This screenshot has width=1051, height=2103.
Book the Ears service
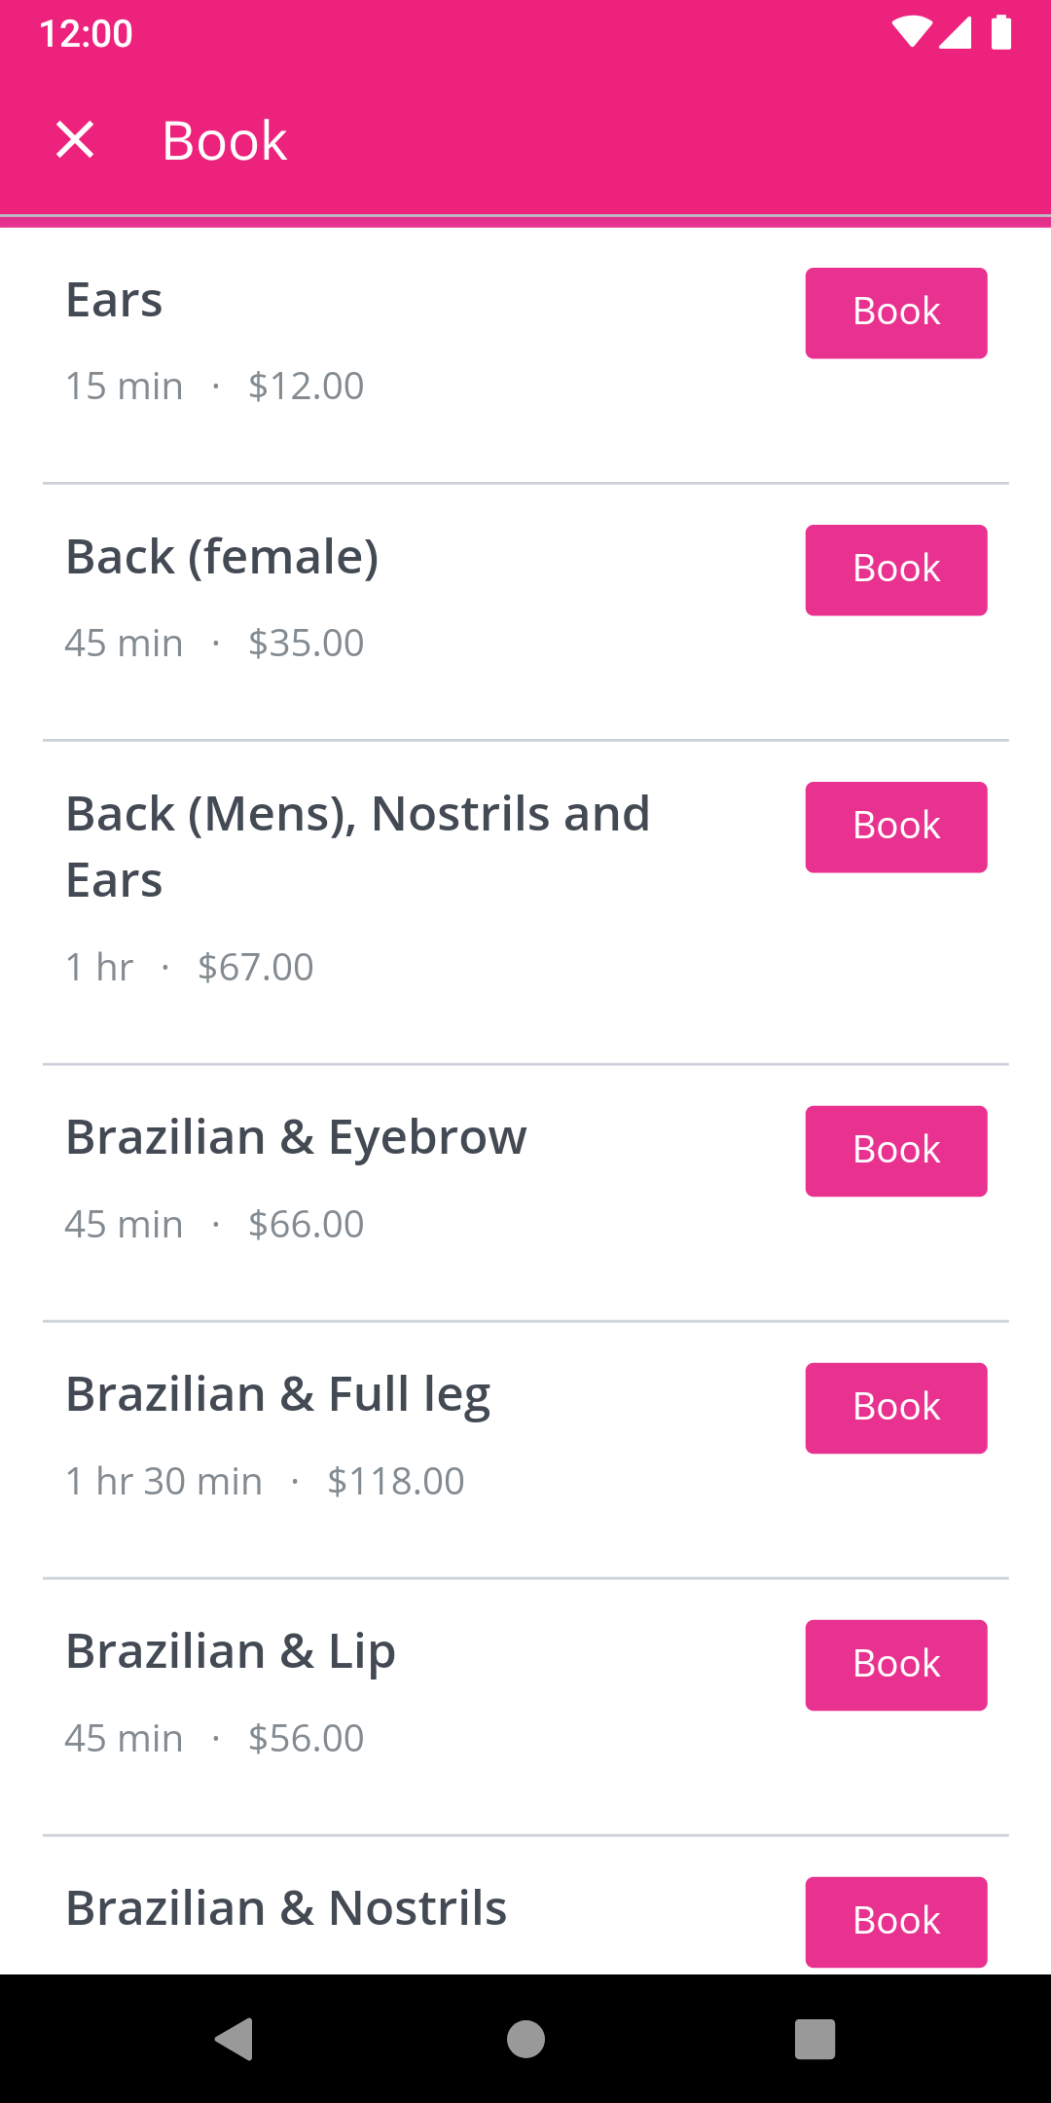point(896,313)
